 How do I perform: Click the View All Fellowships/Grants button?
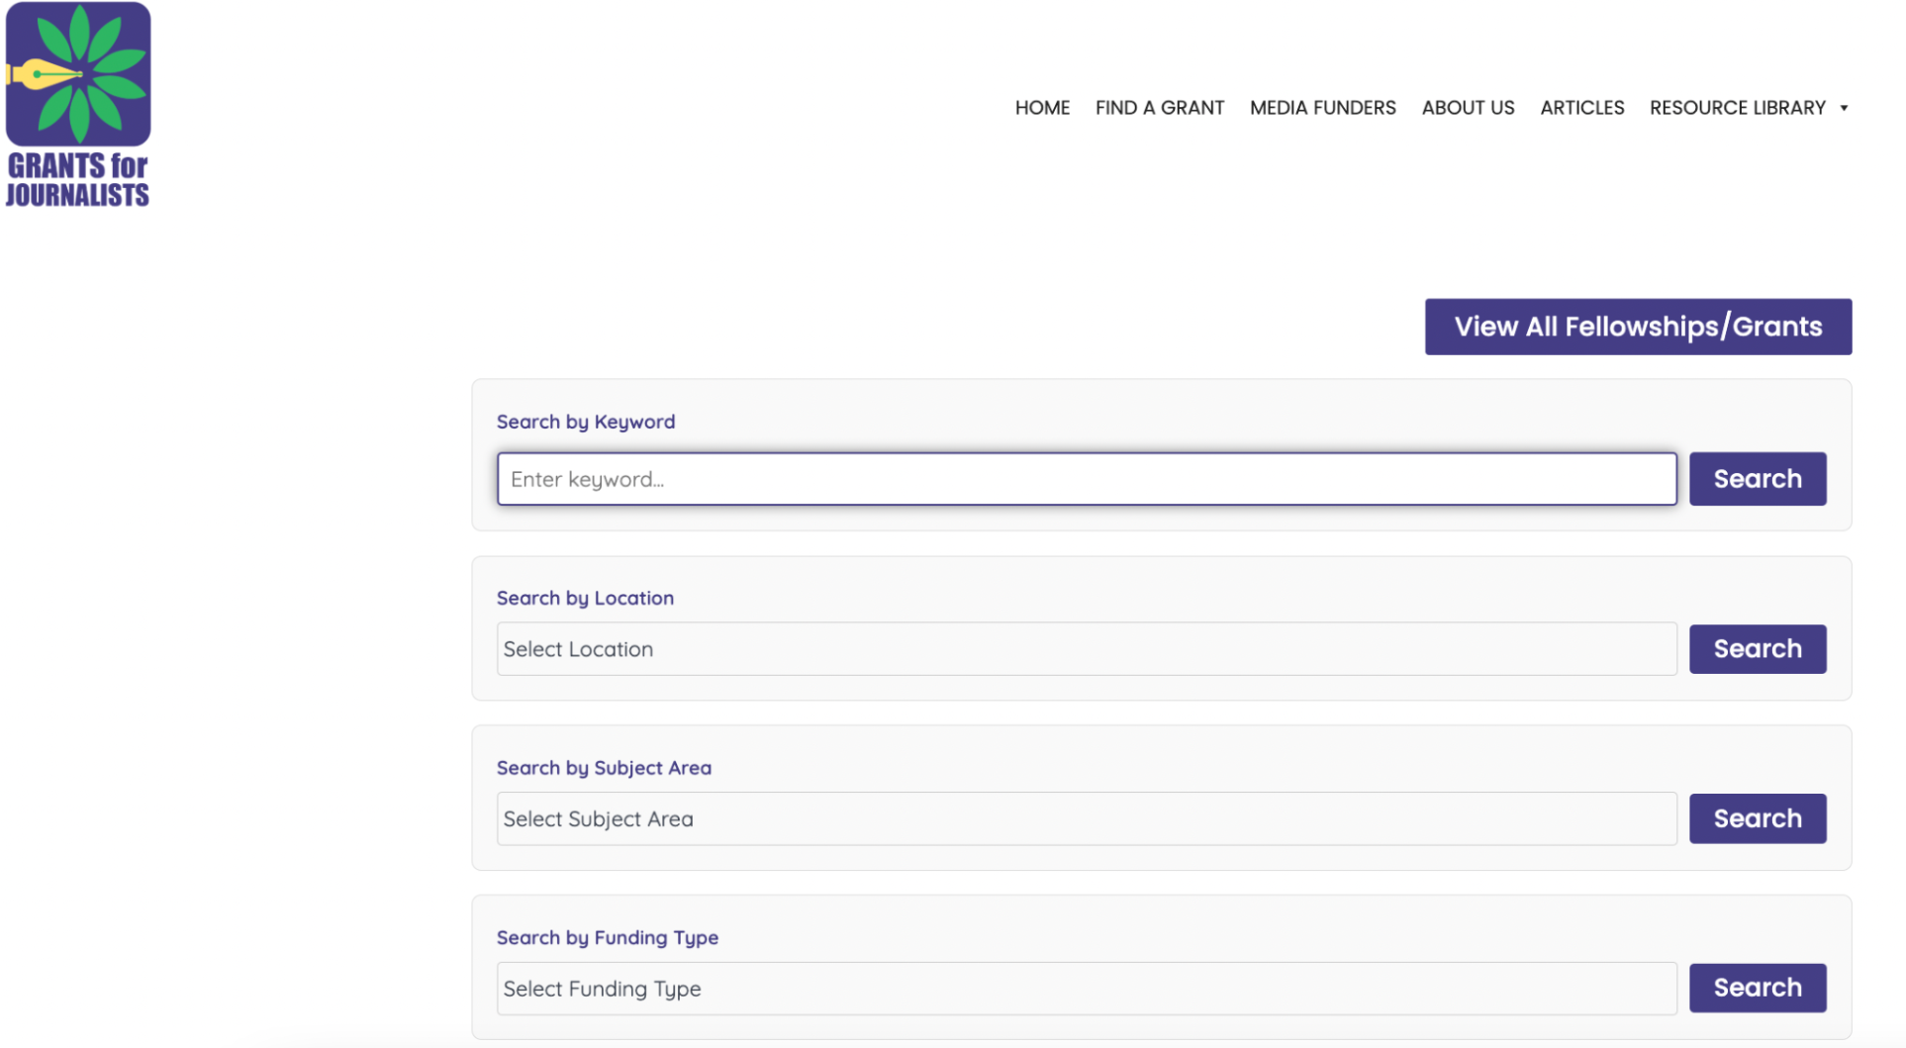[x=1638, y=327]
